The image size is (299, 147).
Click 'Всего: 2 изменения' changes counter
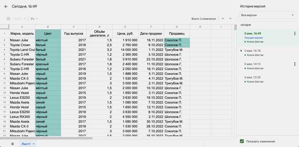click(204, 19)
